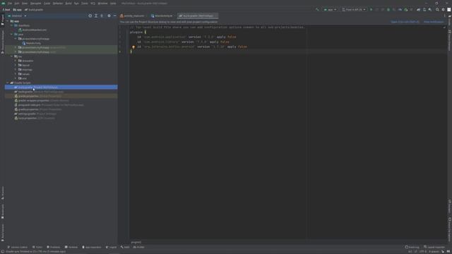This screenshot has width=452, height=254.
Task: Expand the androidTest package folder
Action: 16,47
